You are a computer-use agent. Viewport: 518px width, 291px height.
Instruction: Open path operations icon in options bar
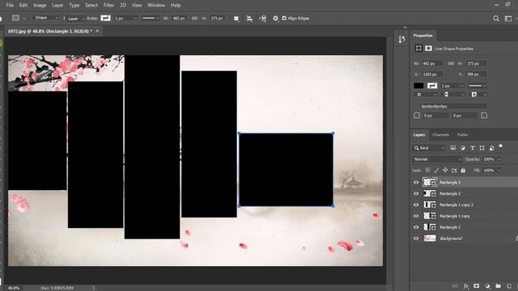point(236,19)
